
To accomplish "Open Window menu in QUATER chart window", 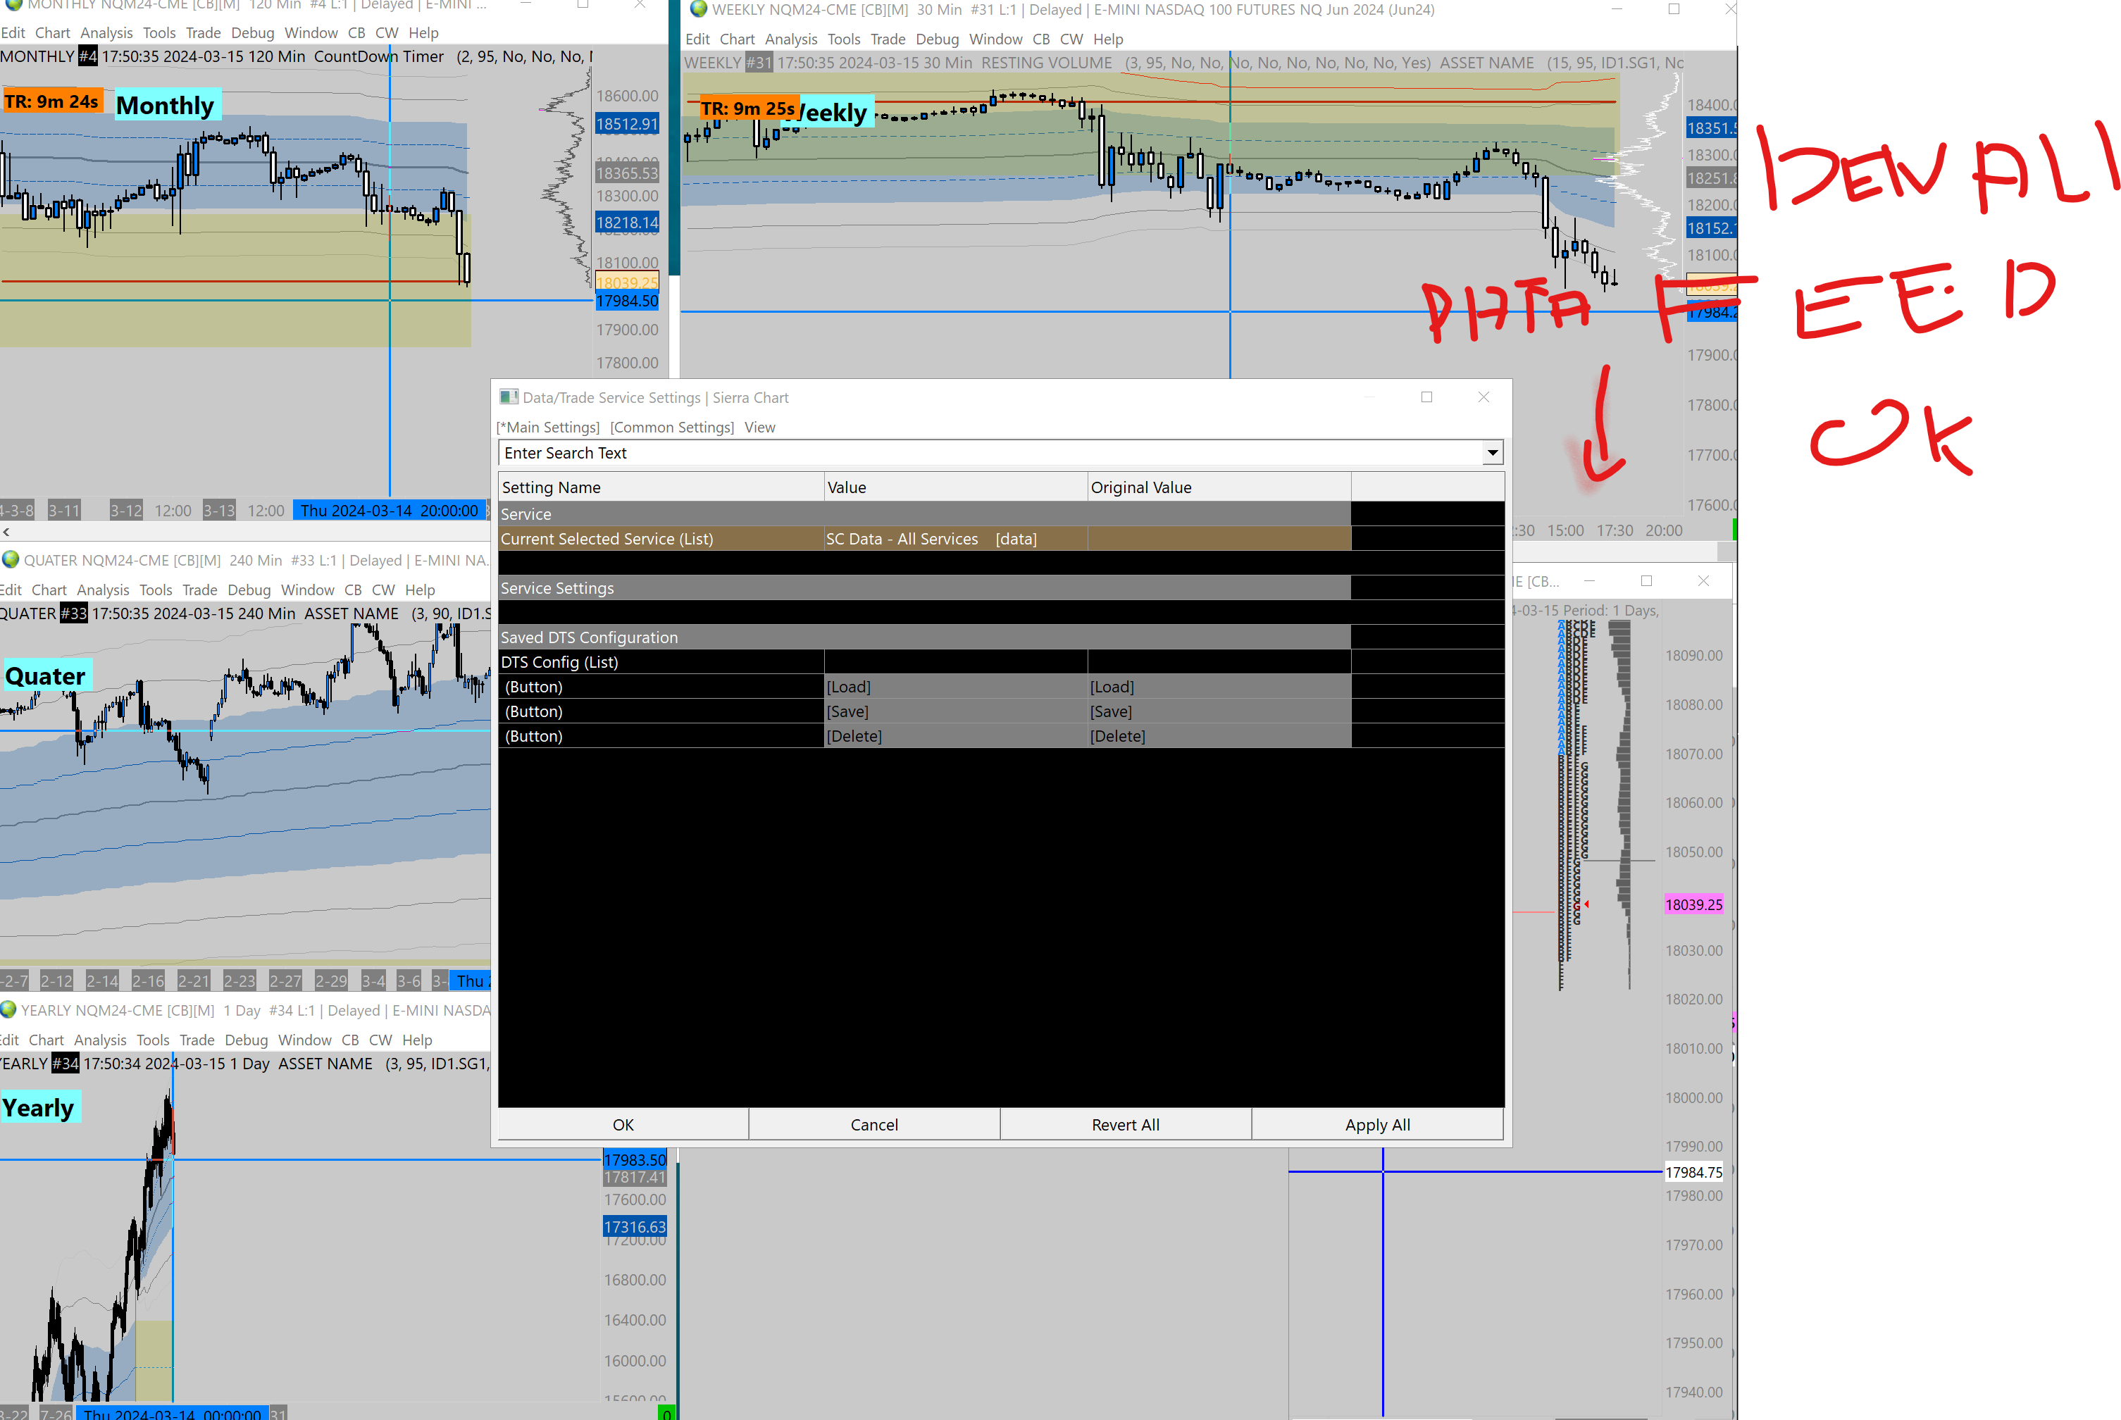I will [x=307, y=590].
